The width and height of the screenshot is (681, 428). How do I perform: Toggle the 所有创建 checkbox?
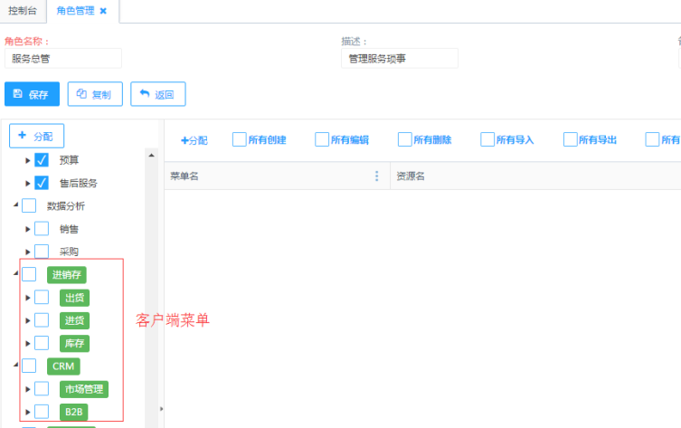(x=240, y=139)
